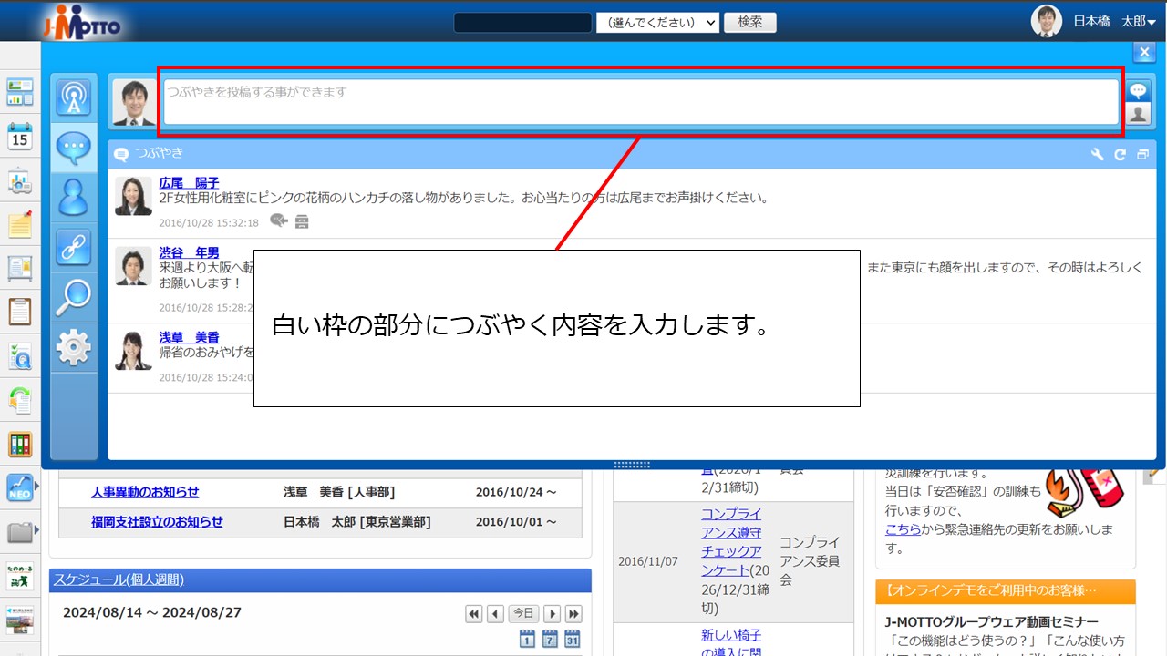Open the (選んでください) search dropdown
Viewport: 1167px width, 656px height.
(657, 23)
